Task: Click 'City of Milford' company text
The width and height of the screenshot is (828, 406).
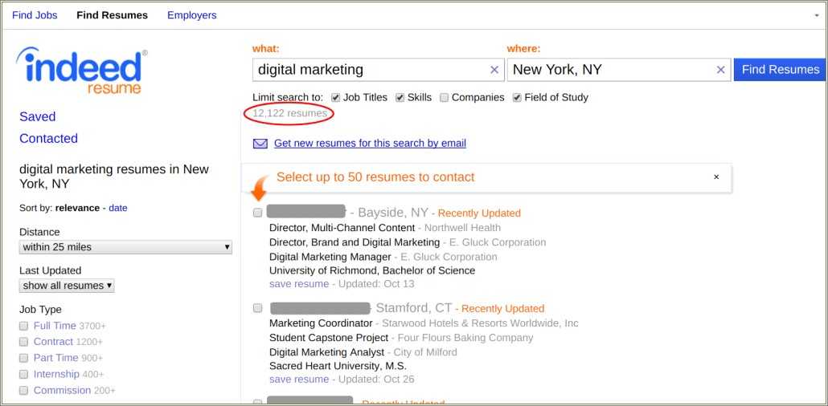Action: coord(425,351)
